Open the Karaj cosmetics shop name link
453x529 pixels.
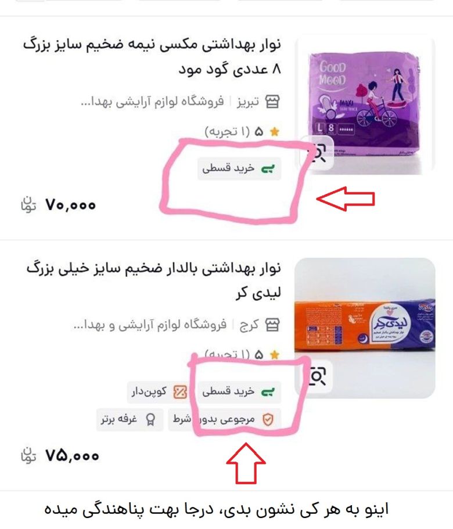[150, 325]
